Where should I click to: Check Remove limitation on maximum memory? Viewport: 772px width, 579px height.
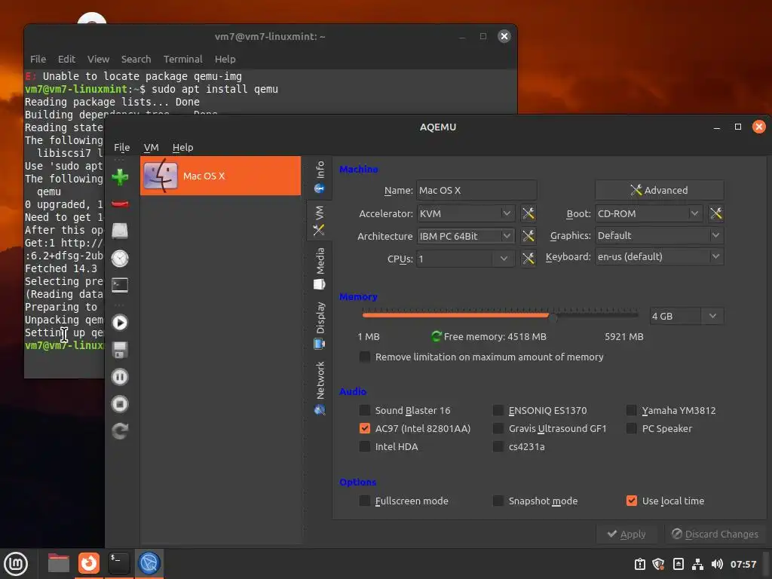click(x=365, y=357)
